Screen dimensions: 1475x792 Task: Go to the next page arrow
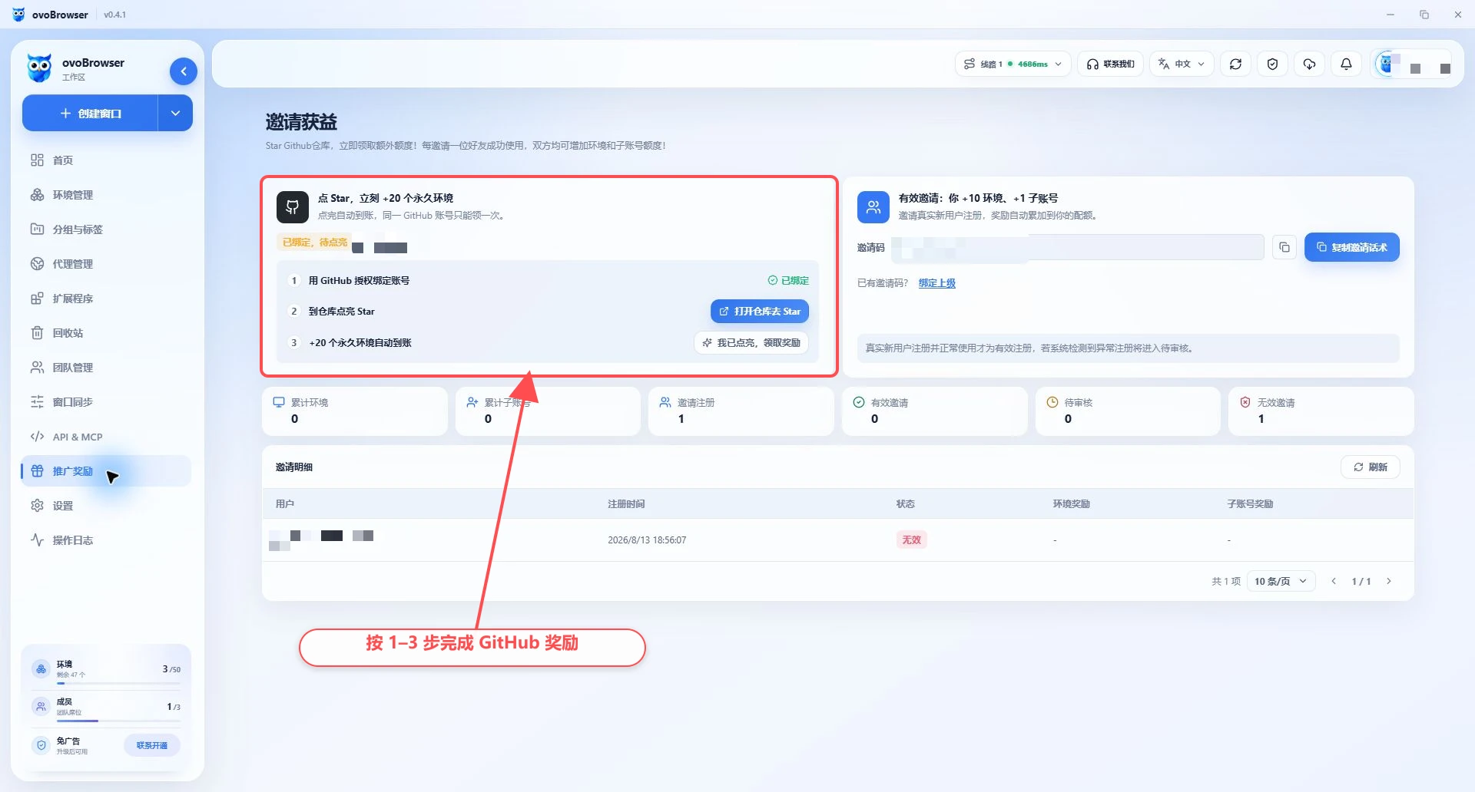click(1389, 582)
